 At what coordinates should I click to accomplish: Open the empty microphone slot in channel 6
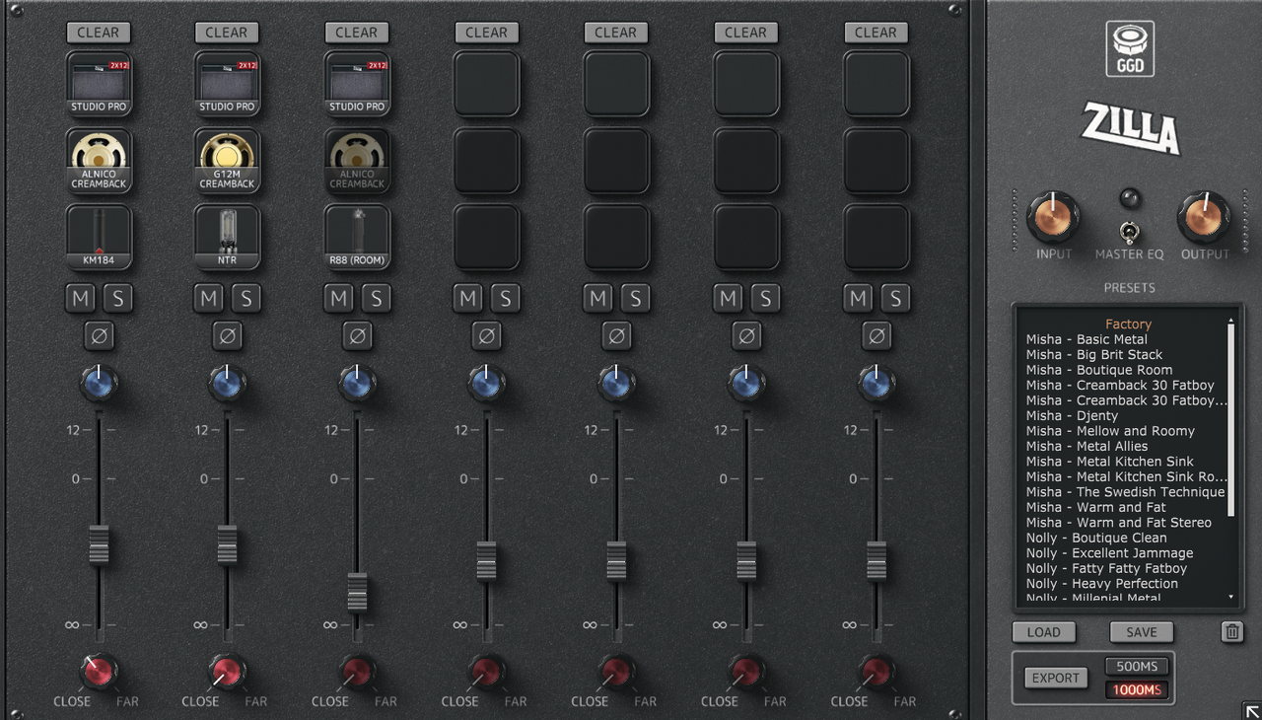[746, 238]
